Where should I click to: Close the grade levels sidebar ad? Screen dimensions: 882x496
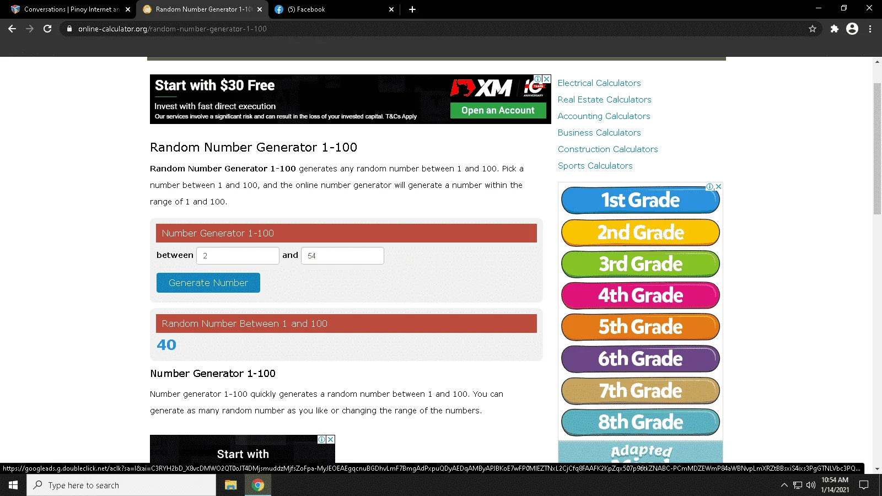(x=718, y=187)
